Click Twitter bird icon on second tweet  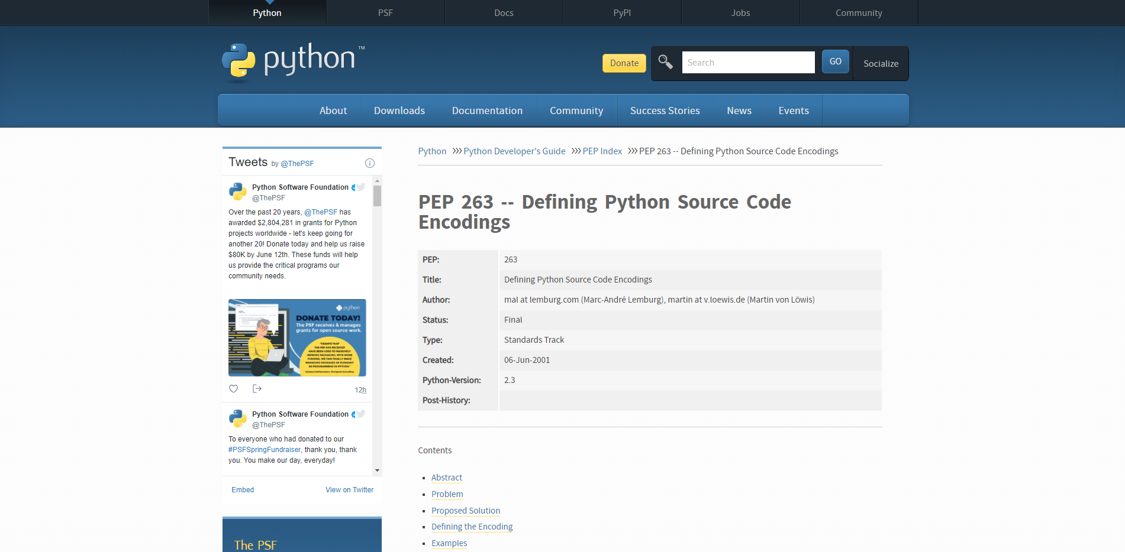(361, 414)
